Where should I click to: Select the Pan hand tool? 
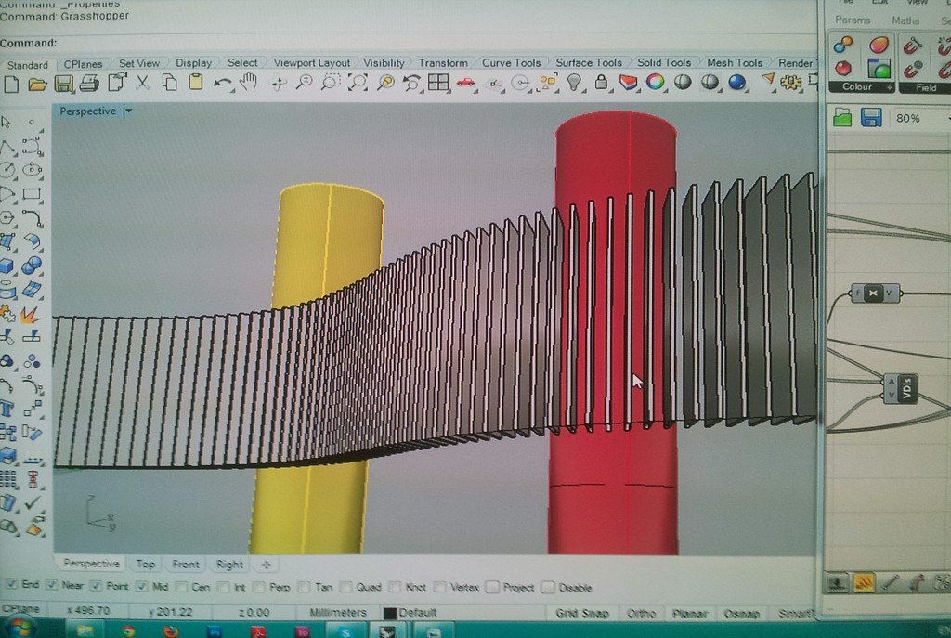coord(248,83)
